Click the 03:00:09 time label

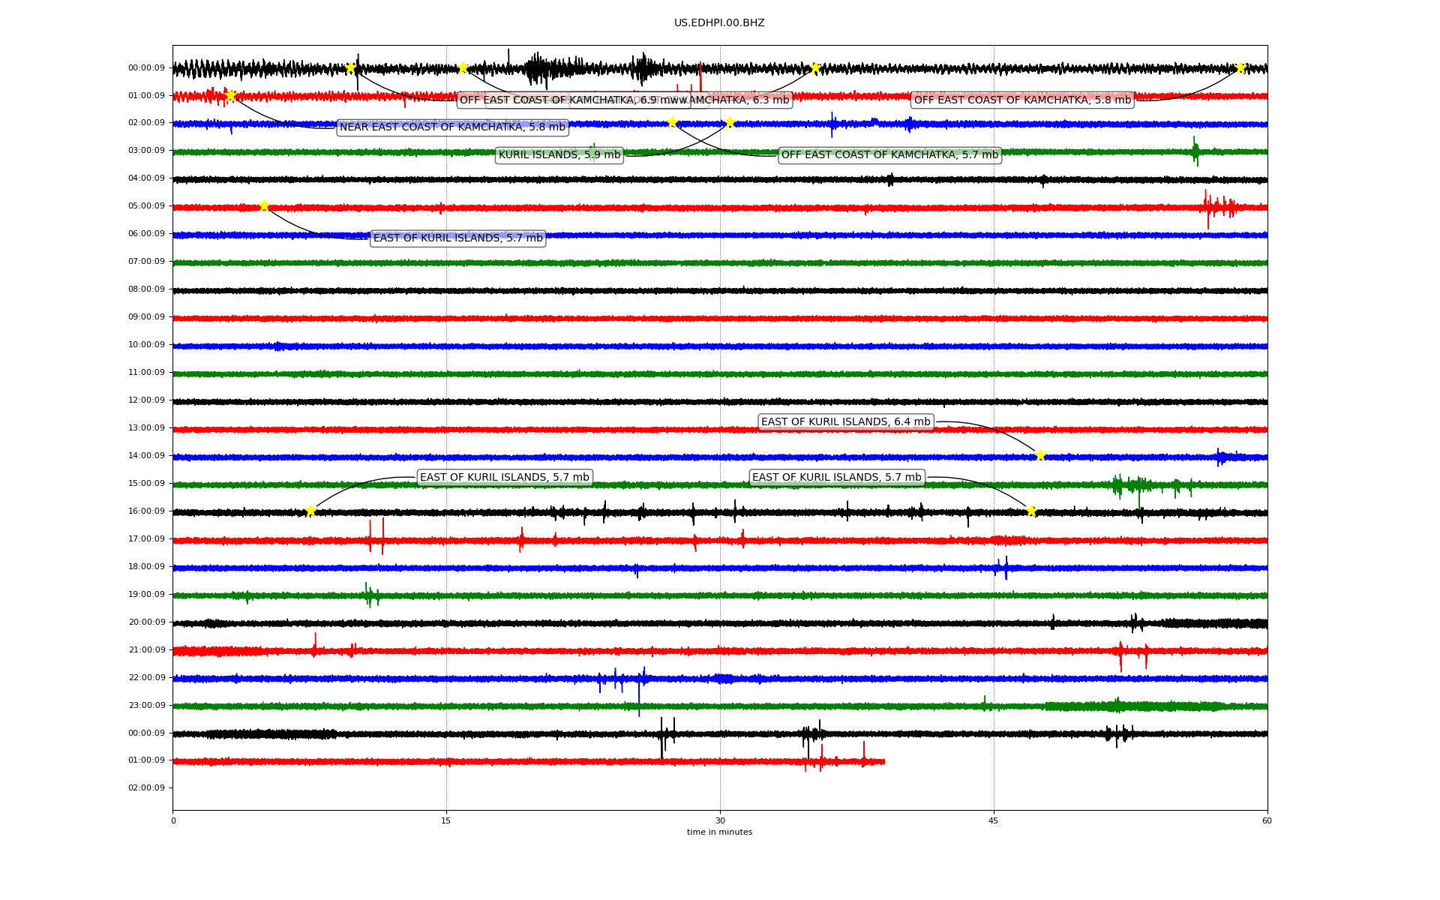(146, 151)
